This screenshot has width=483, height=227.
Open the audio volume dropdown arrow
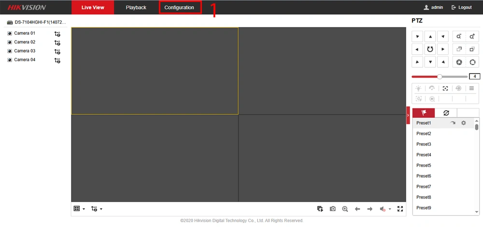390,209
